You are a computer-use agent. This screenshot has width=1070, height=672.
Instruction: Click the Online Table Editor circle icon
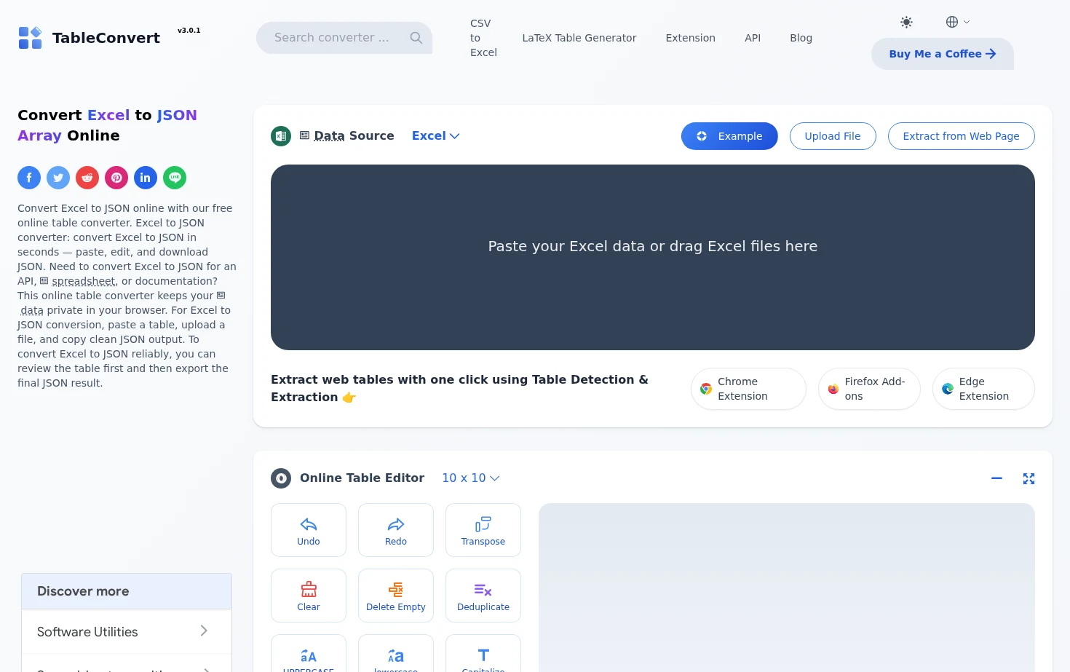point(281,478)
